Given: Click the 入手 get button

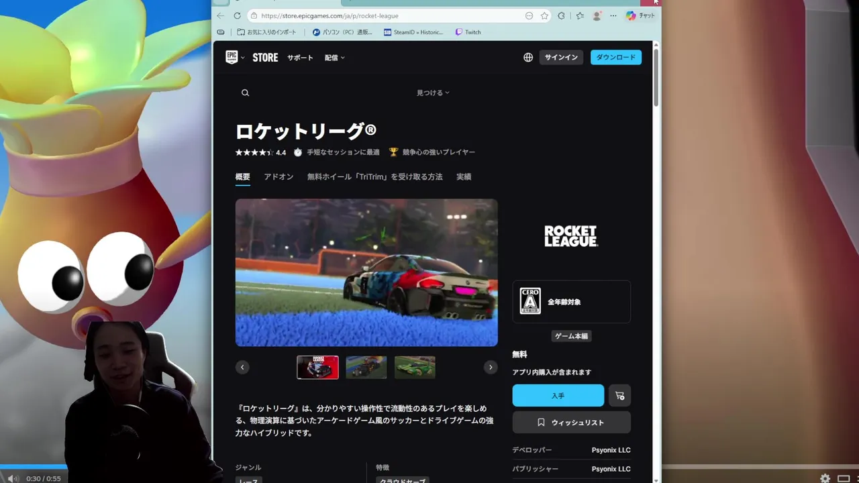Looking at the screenshot, I should (558, 396).
